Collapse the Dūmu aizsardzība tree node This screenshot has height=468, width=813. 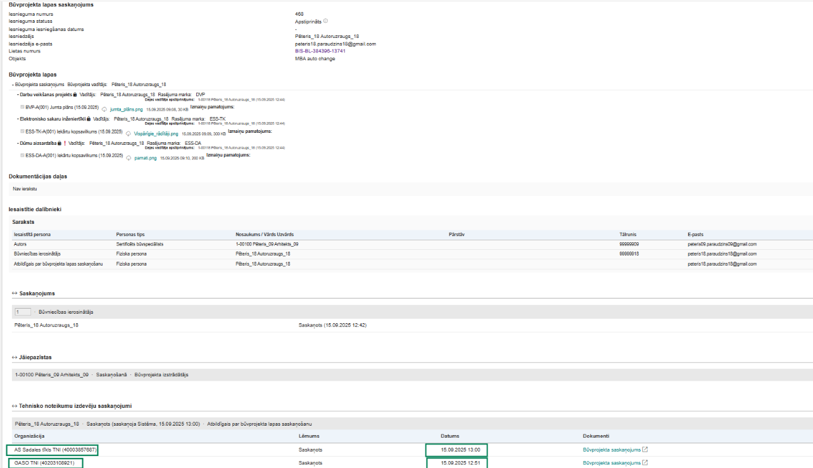pos(18,143)
